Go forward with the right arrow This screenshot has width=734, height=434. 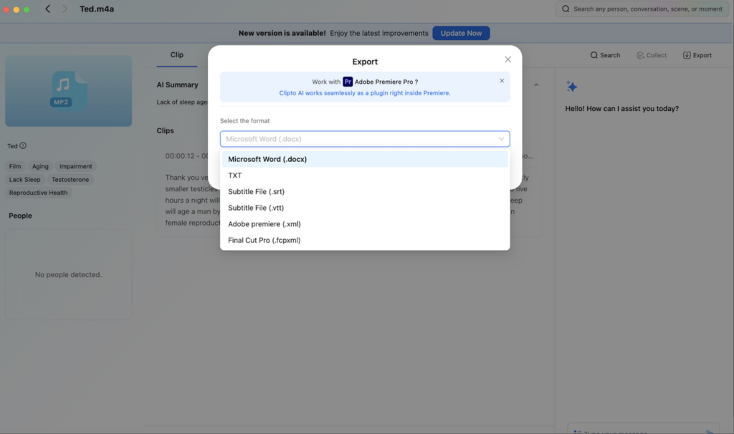(x=65, y=9)
